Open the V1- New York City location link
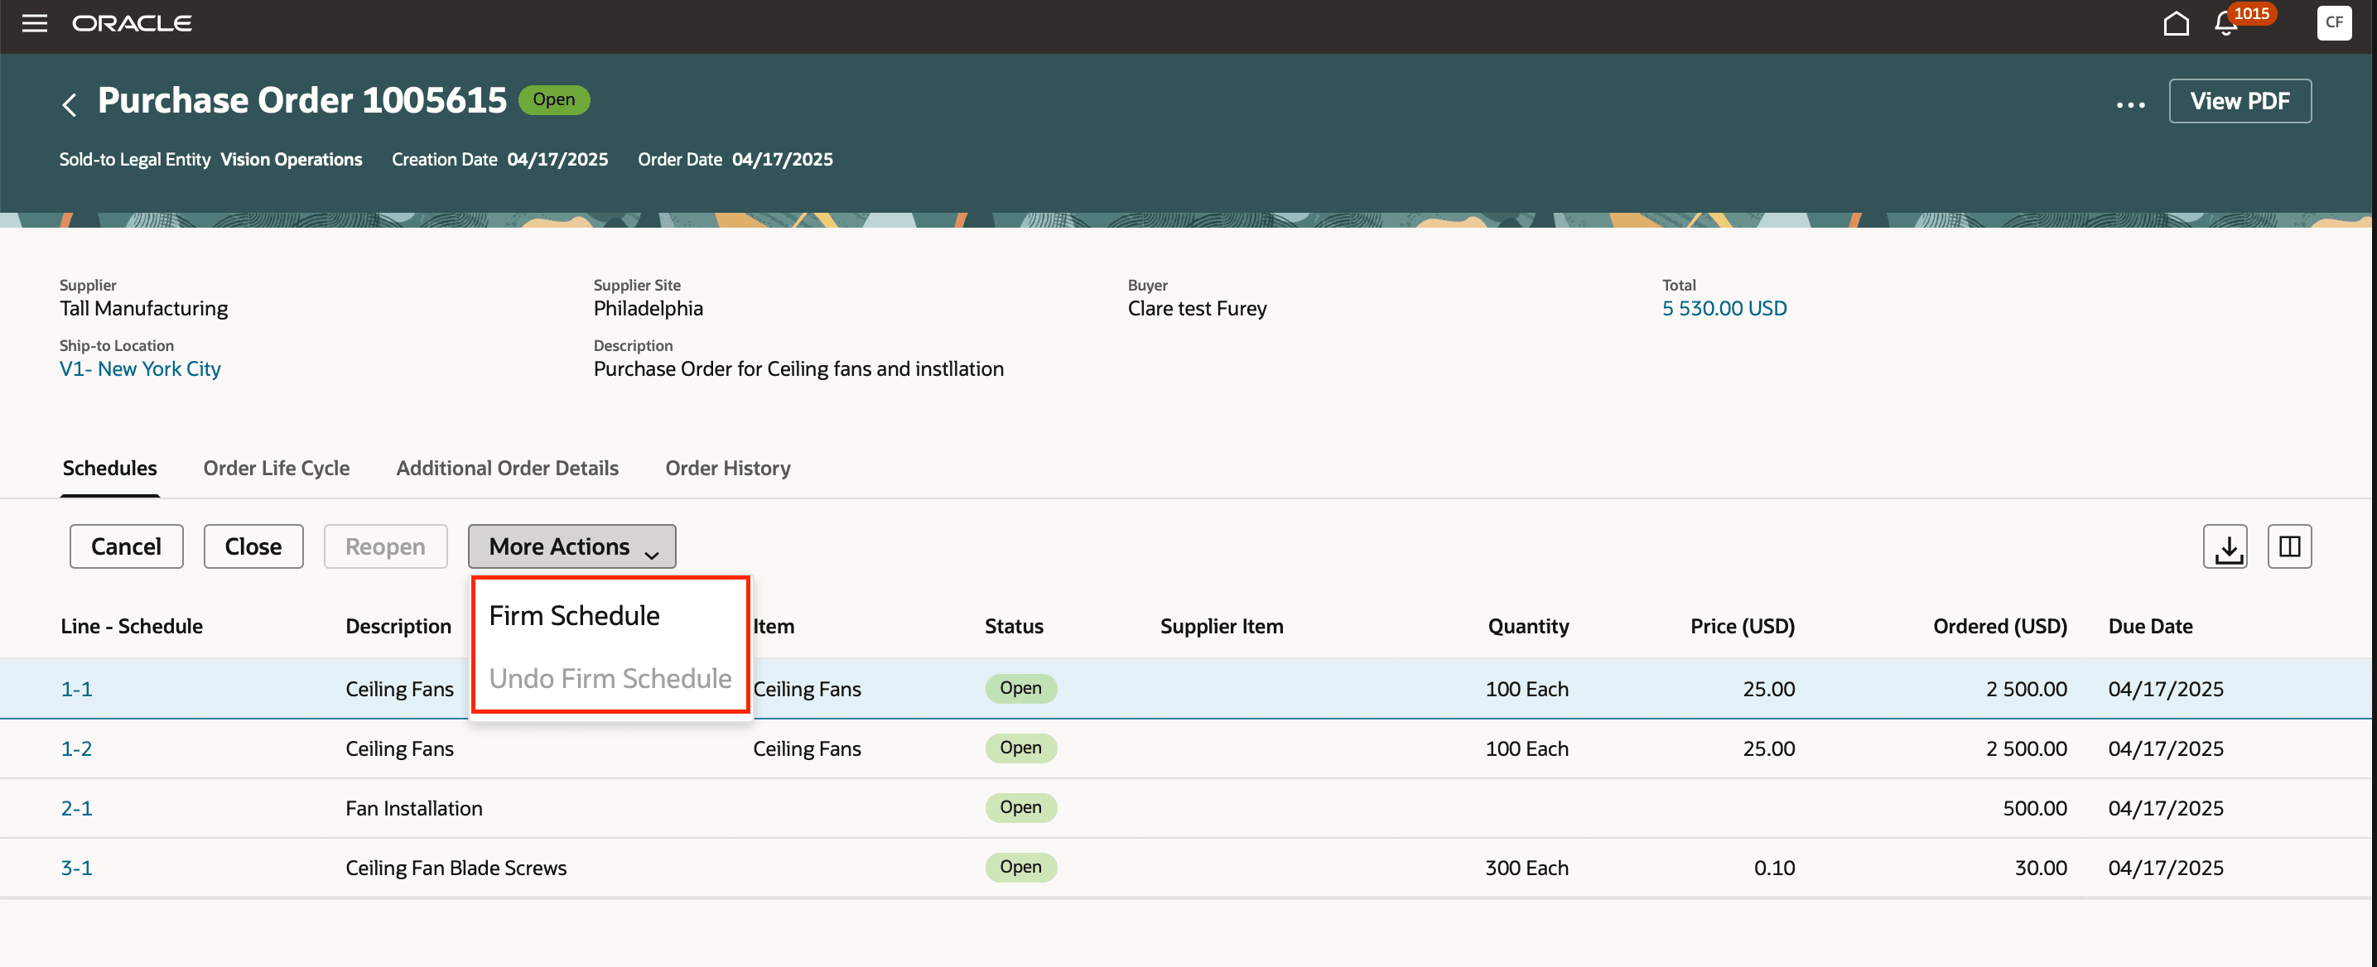This screenshot has height=967, width=2377. [x=139, y=368]
